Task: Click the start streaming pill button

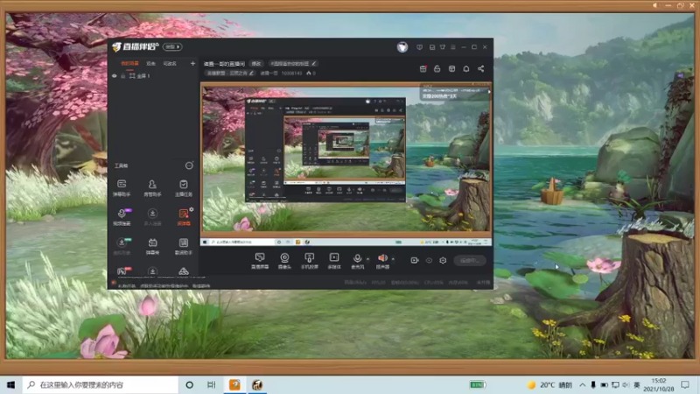Action: click(x=470, y=260)
